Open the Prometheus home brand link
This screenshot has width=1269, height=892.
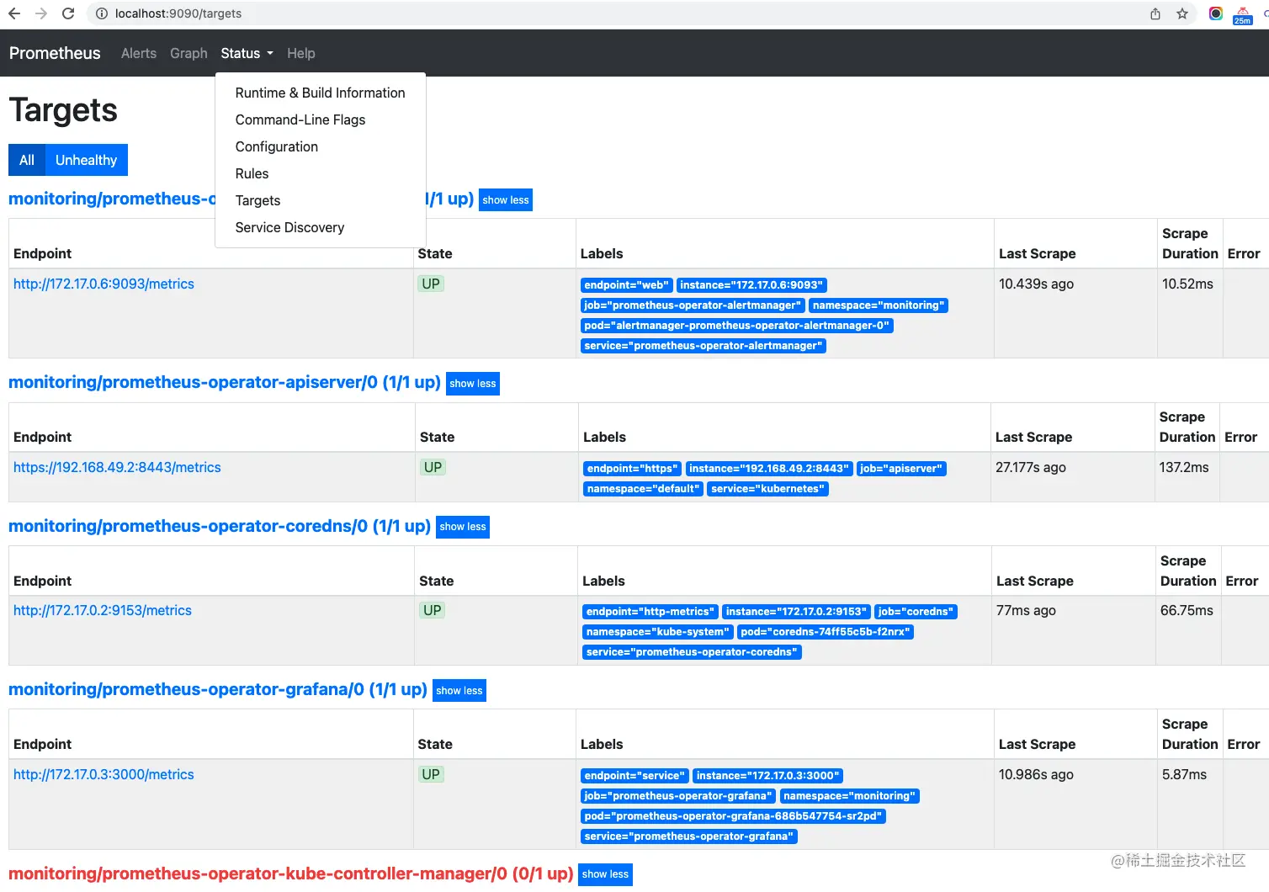[x=55, y=53]
